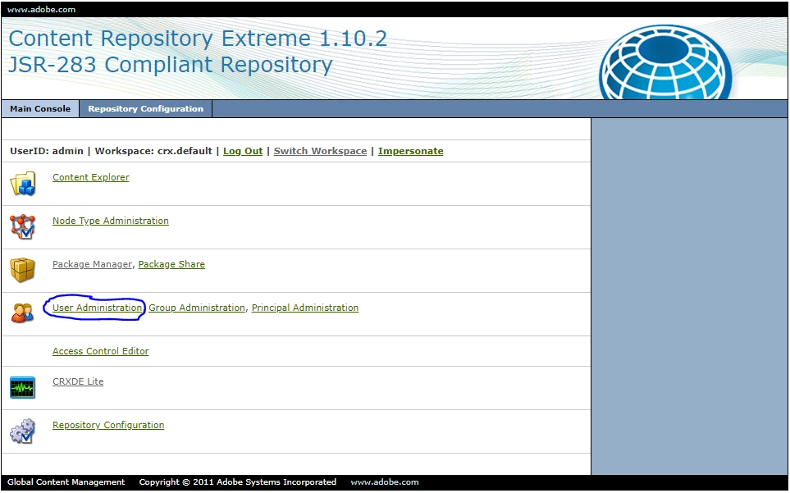Screen dimensions: 790x493
Task: Open the Principal Administration link
Action: pyautogui.click(x=305, y=308)
